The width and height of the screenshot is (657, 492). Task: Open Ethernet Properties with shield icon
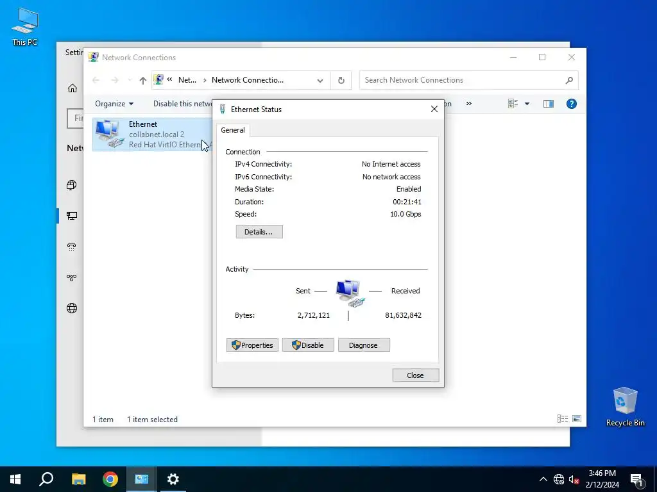click(252, 345)
